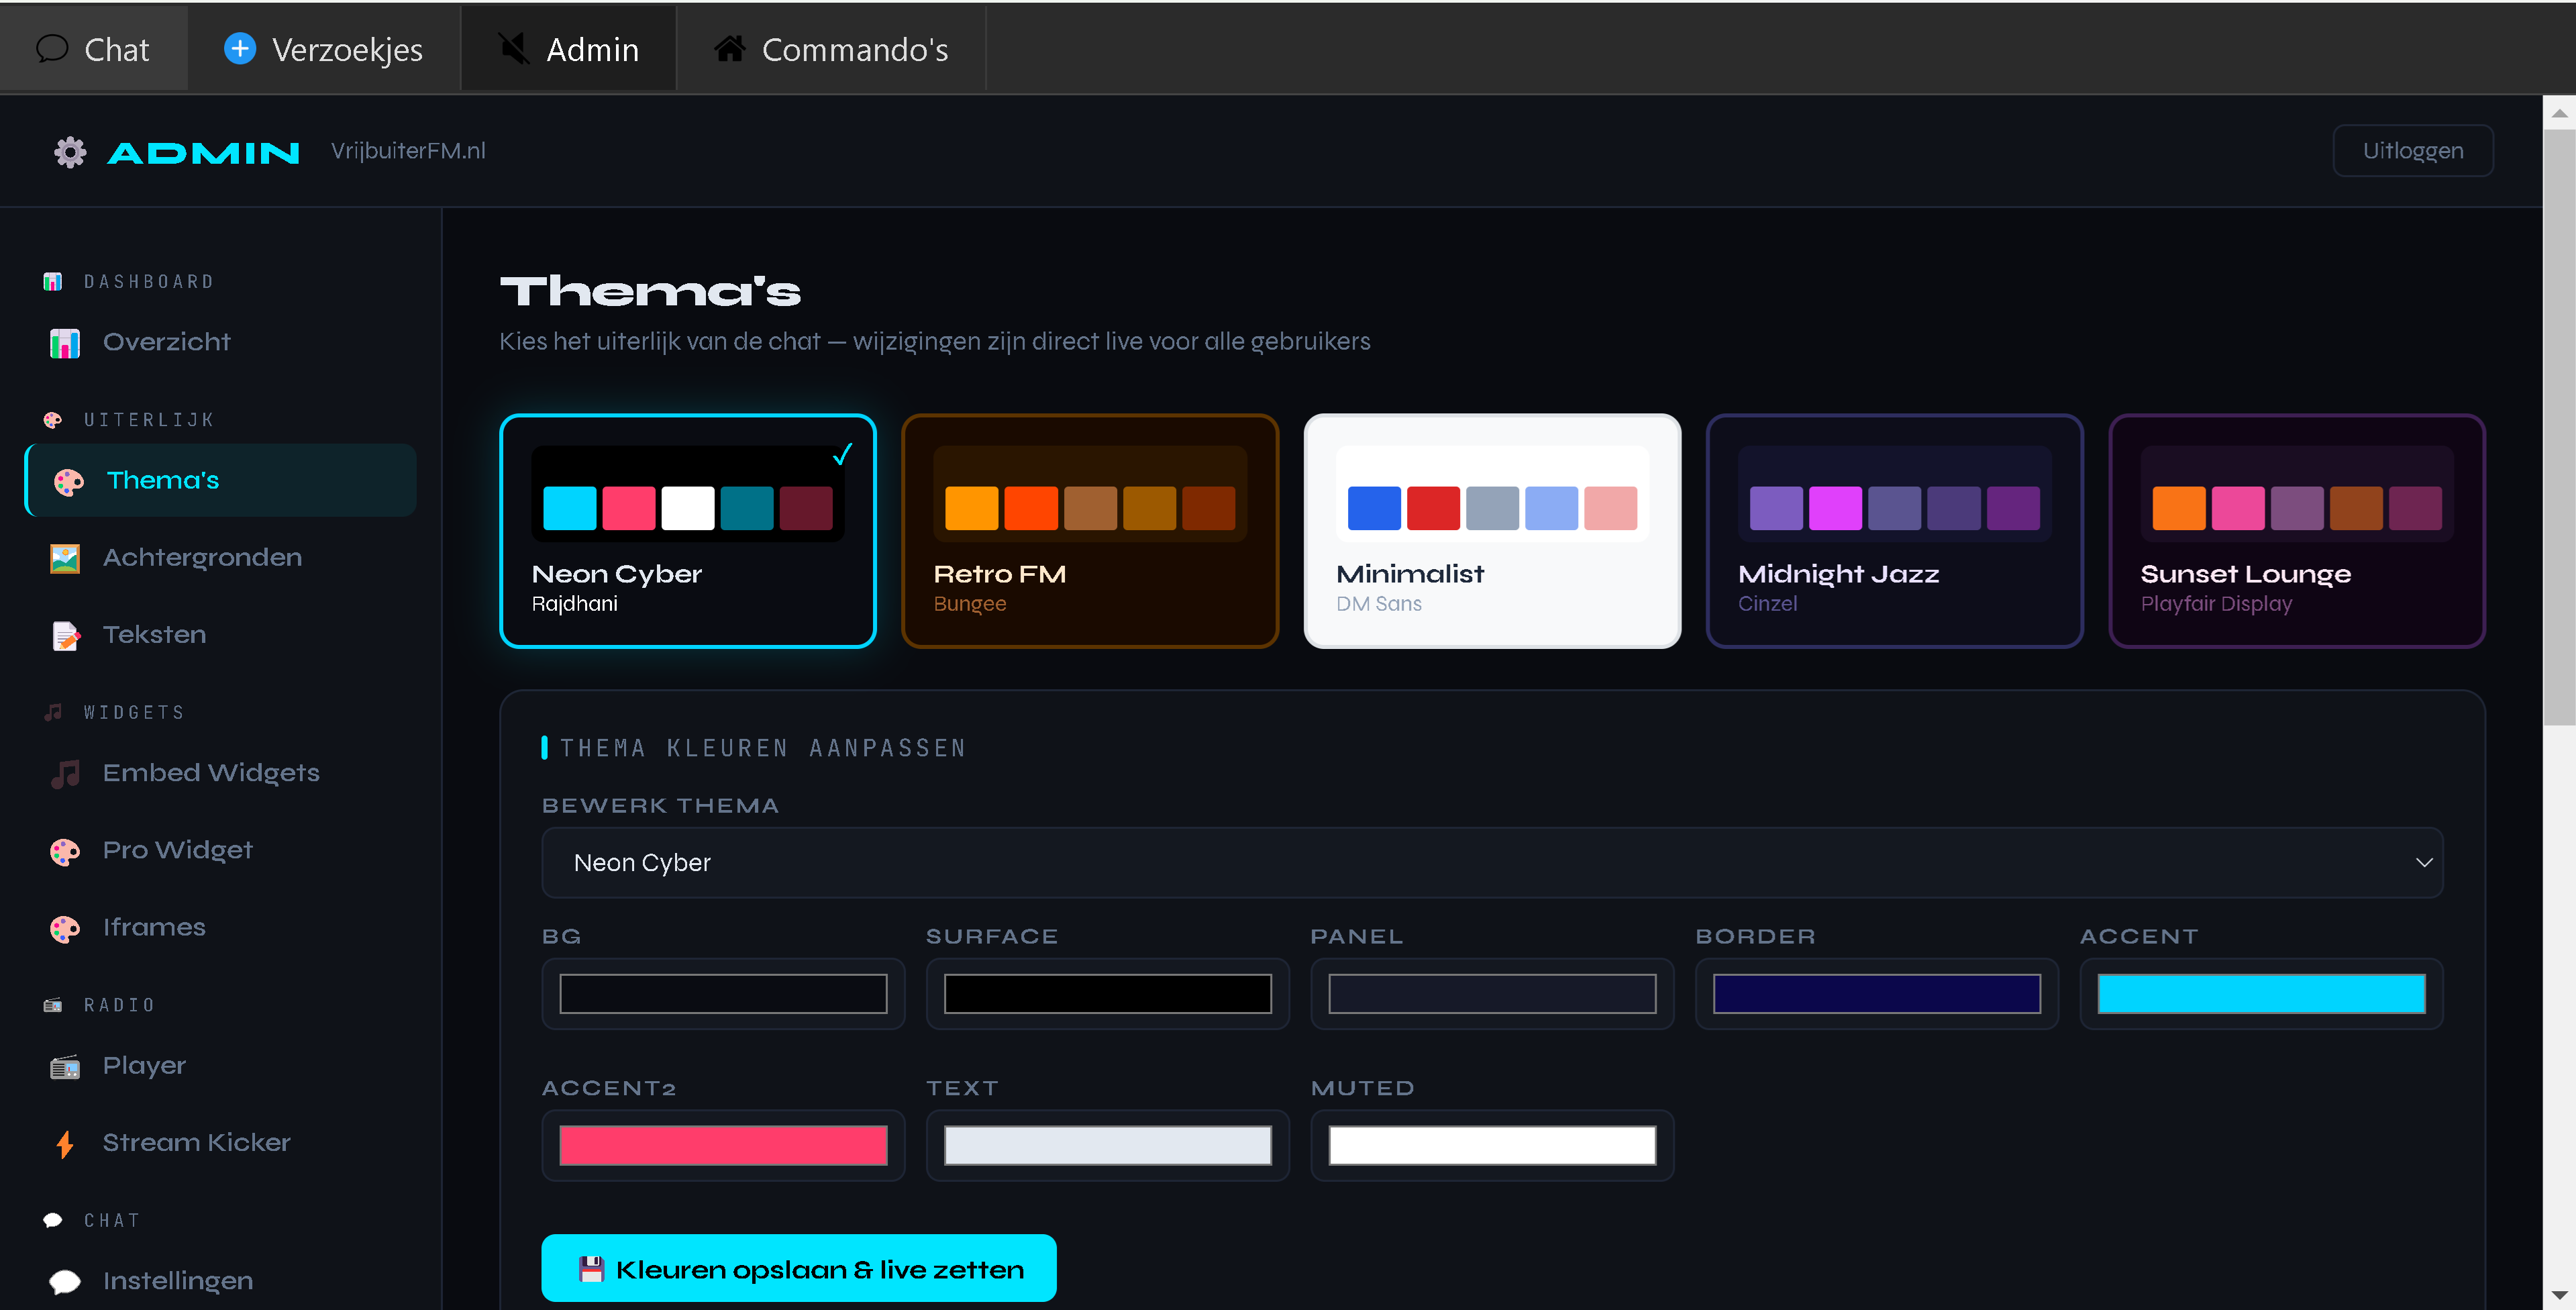This screenshot has height=1310, width=2576.
Task: Click the Instellingen speech bubble icon
Action: 65,1282
